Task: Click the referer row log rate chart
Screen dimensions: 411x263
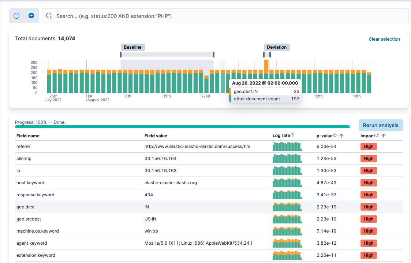Action: pyautogui.click(x=287, y=147)
